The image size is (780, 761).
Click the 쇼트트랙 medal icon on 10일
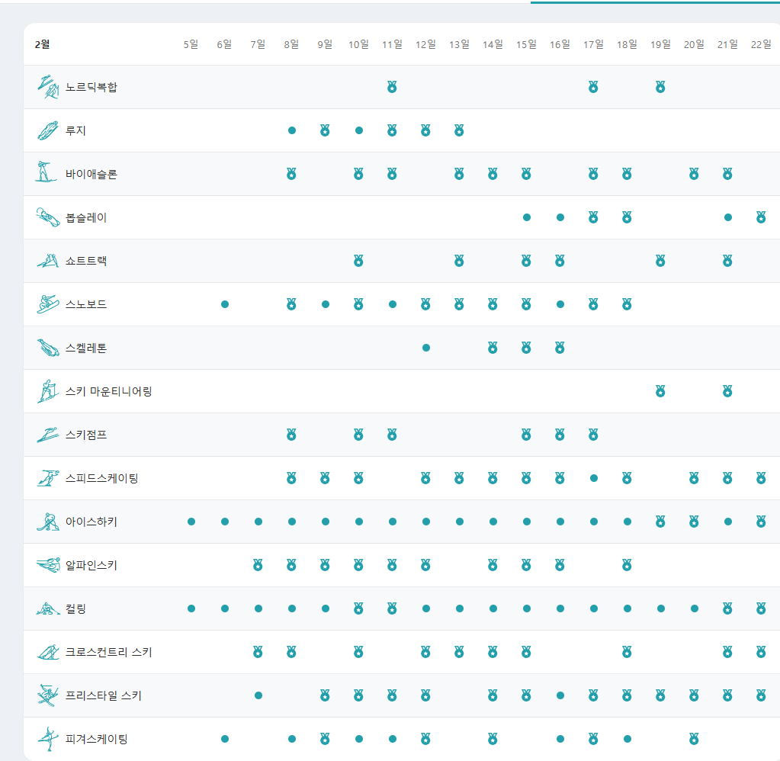[358, 261]
